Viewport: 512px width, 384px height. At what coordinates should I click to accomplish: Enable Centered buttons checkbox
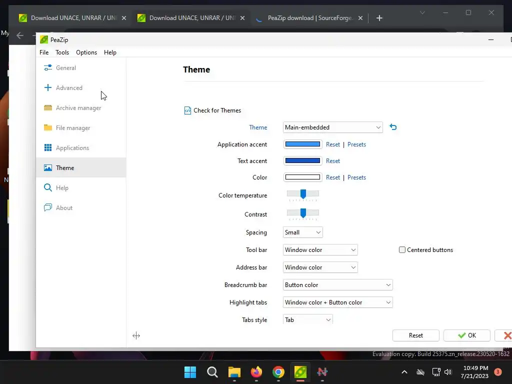tap(402, 250)
